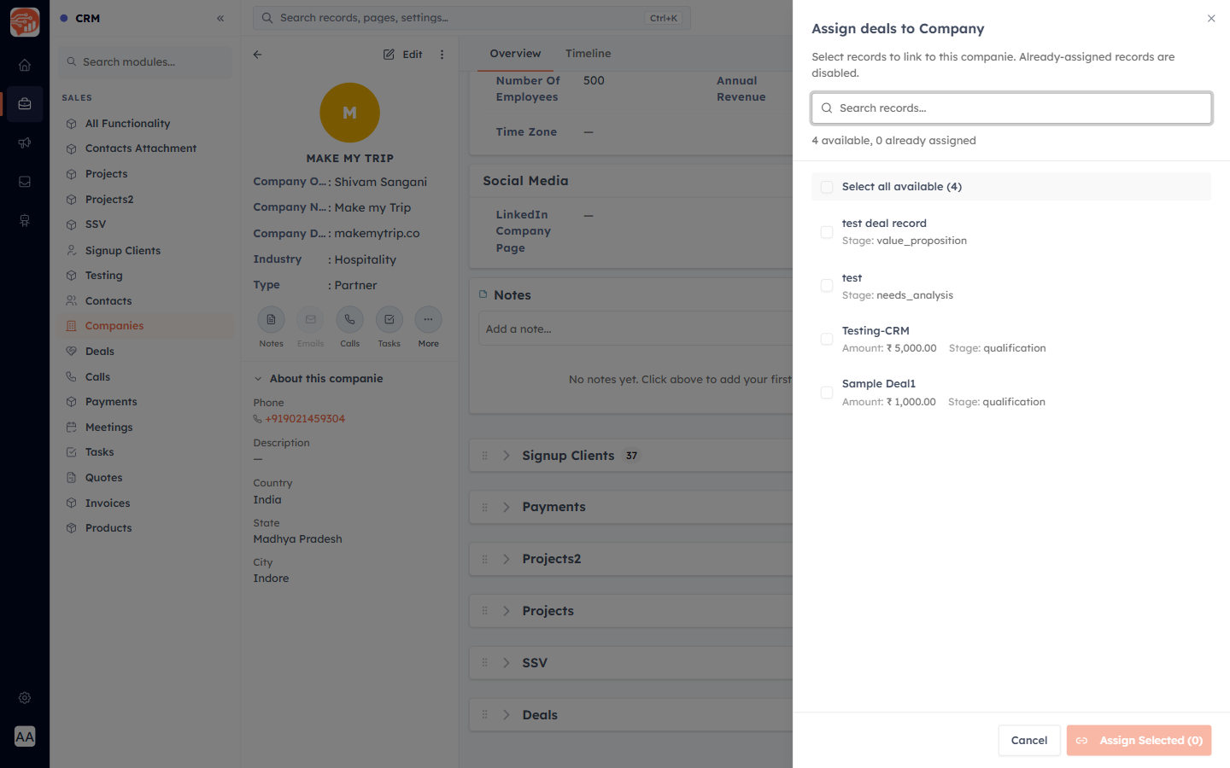Viewport: 1230px width, 768px height.
Task: Click the Add a note field
Action: point(636,329)
